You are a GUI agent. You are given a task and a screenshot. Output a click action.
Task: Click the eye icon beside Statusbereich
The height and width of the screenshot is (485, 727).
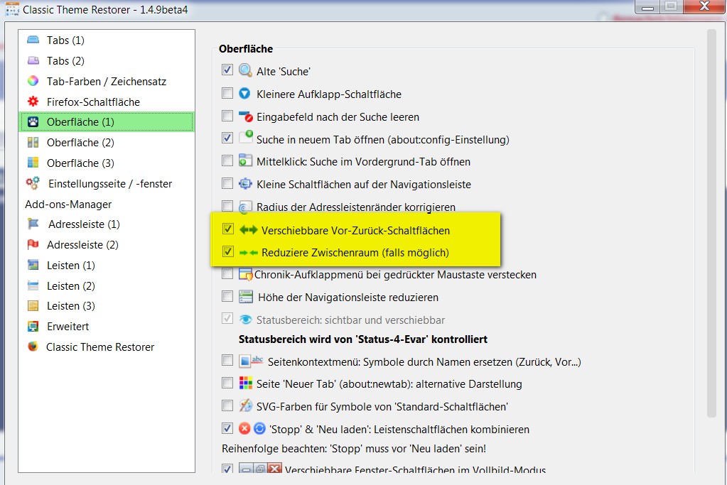[245, 320]
